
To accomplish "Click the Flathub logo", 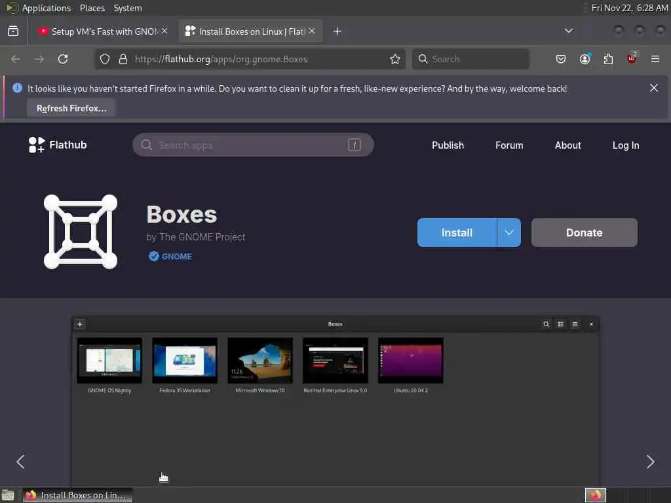I will (x=58, y=145).
